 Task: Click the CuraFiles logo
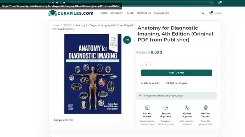pos(71,13)
